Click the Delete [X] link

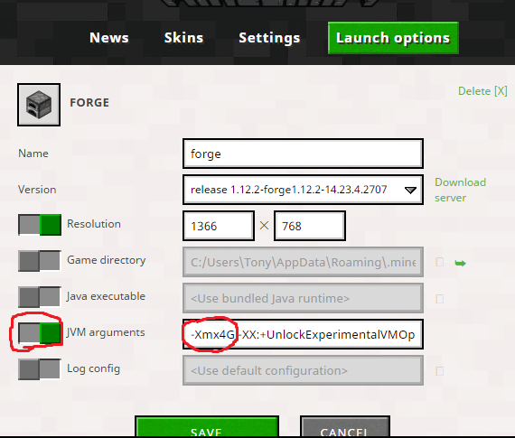[482, 91]
